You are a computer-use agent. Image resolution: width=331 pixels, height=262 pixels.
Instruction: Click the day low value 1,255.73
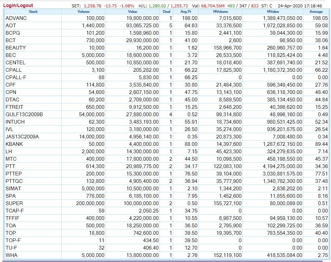179,6
